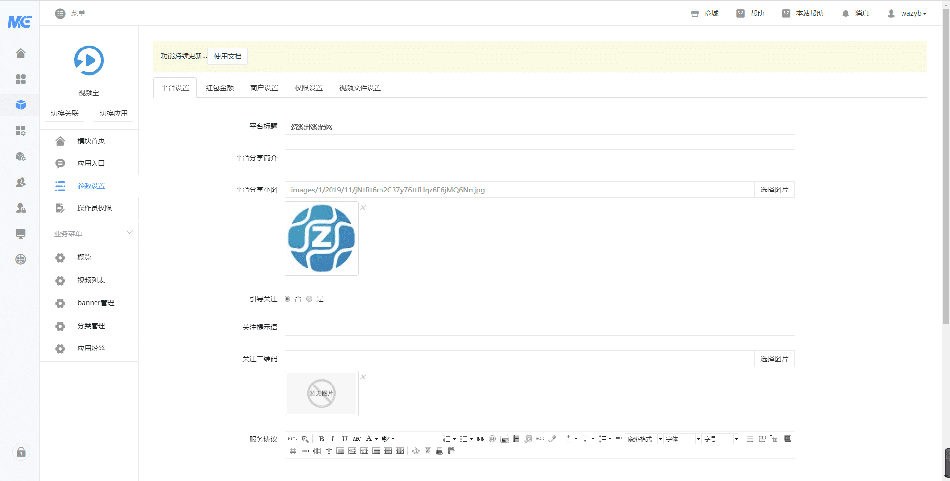Click the 平台标题 input field

[540, 126]
